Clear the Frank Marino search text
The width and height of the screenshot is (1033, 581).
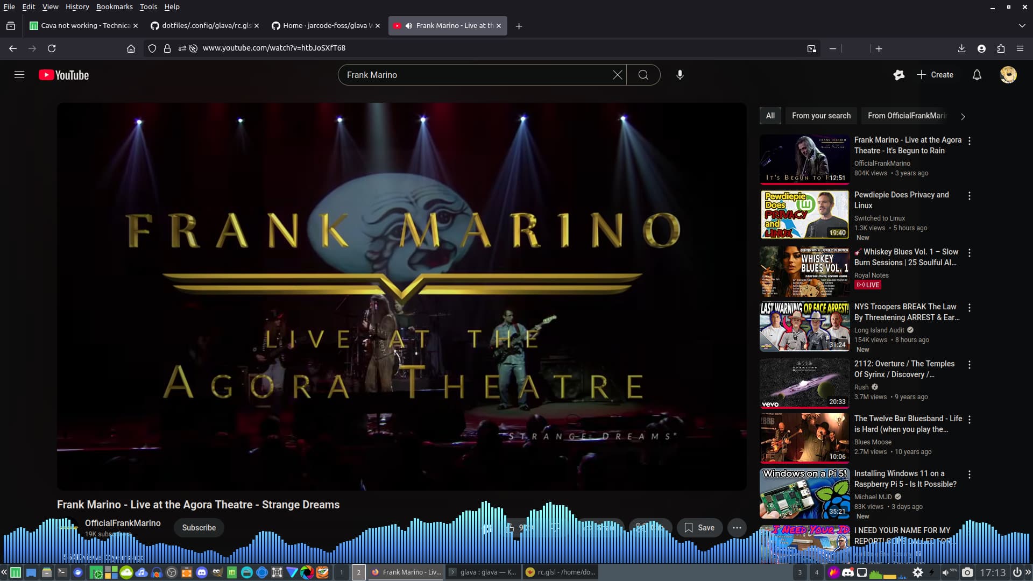[617, 75]
